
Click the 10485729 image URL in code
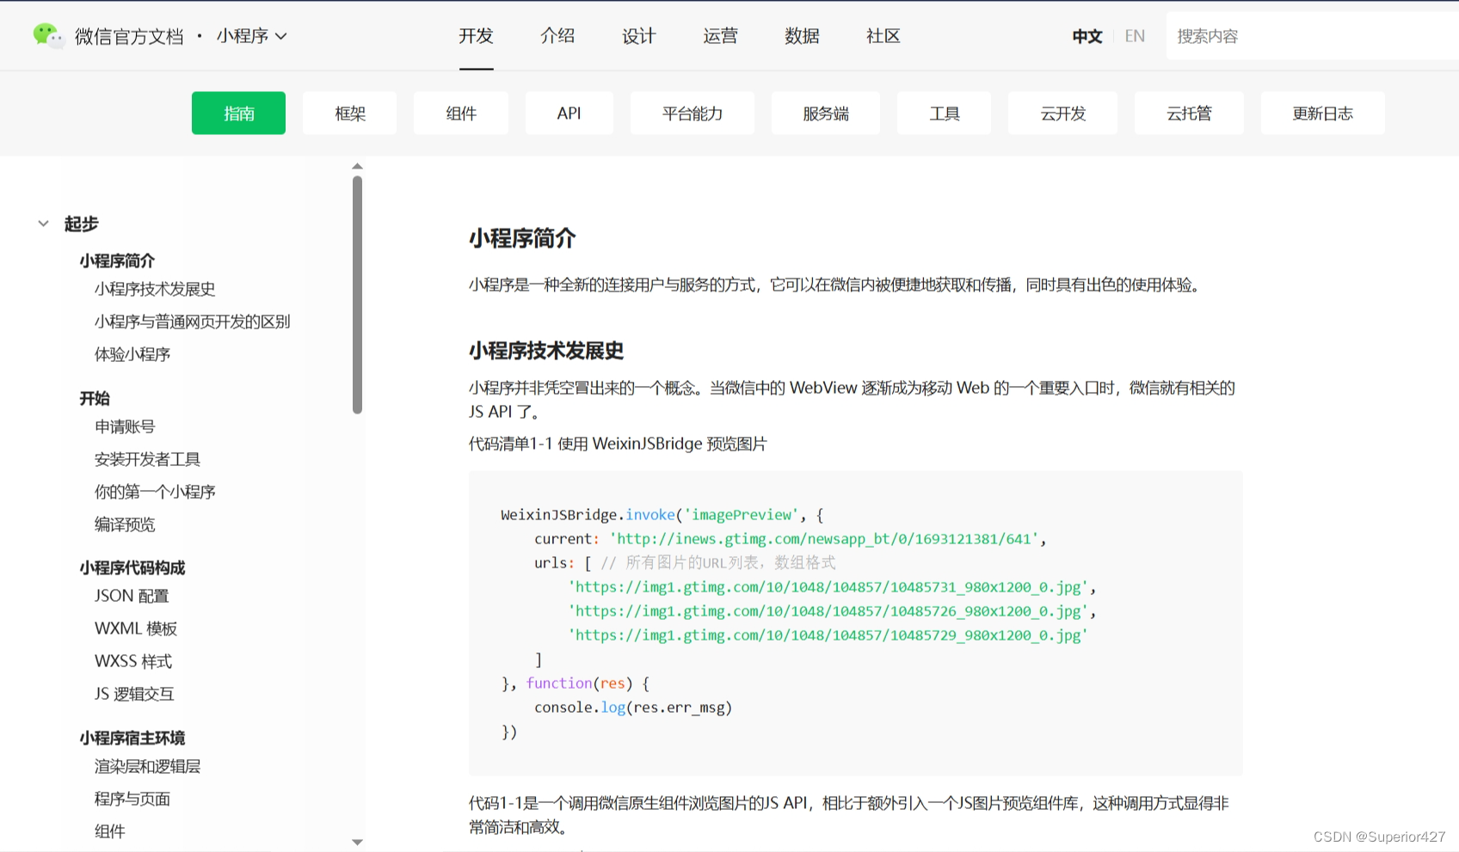(x=828, y=635)
